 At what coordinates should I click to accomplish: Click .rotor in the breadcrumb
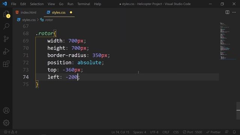tap(49, 20)
